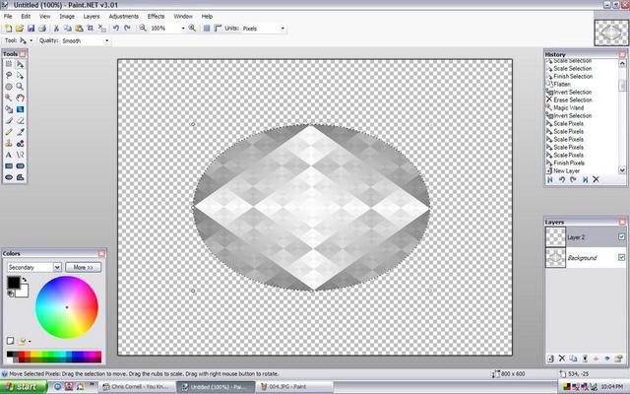Select the Rectangle shape tool
Screen dimensions: 630x394
[9, 165]
